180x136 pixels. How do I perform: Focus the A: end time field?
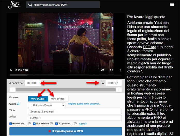pos(114,83)
